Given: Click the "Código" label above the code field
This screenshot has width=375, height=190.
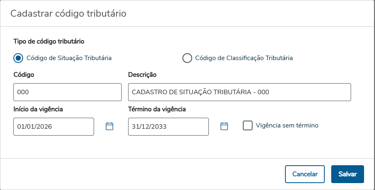Looking at the screenshot, I should click(24, 75).
